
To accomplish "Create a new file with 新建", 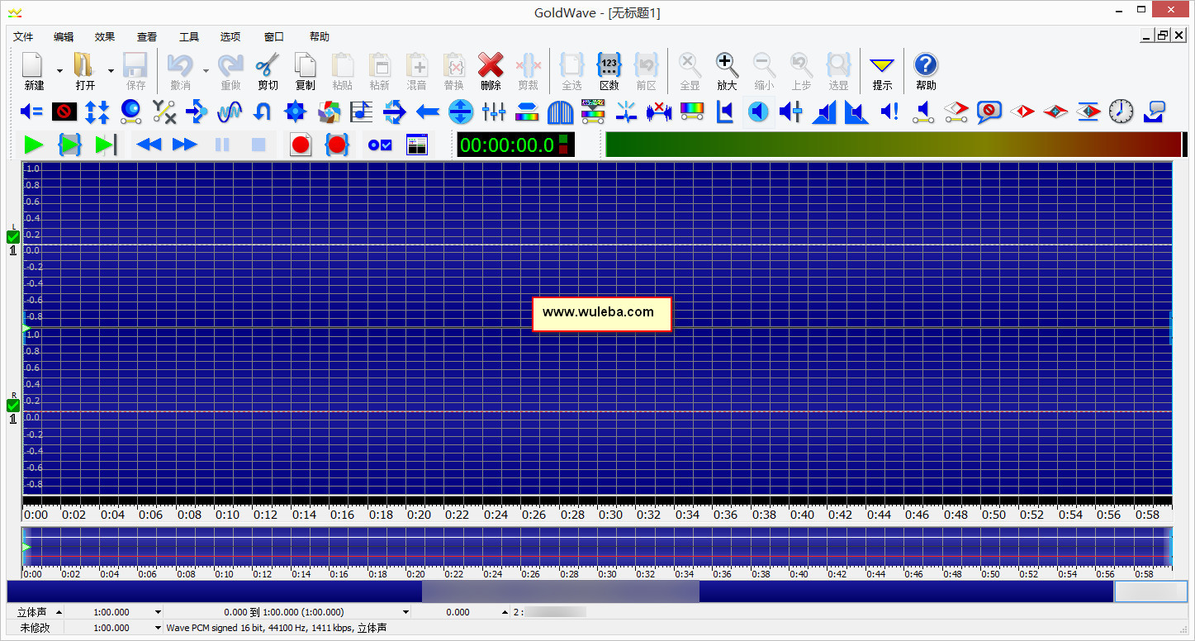I will click(33, 71).
